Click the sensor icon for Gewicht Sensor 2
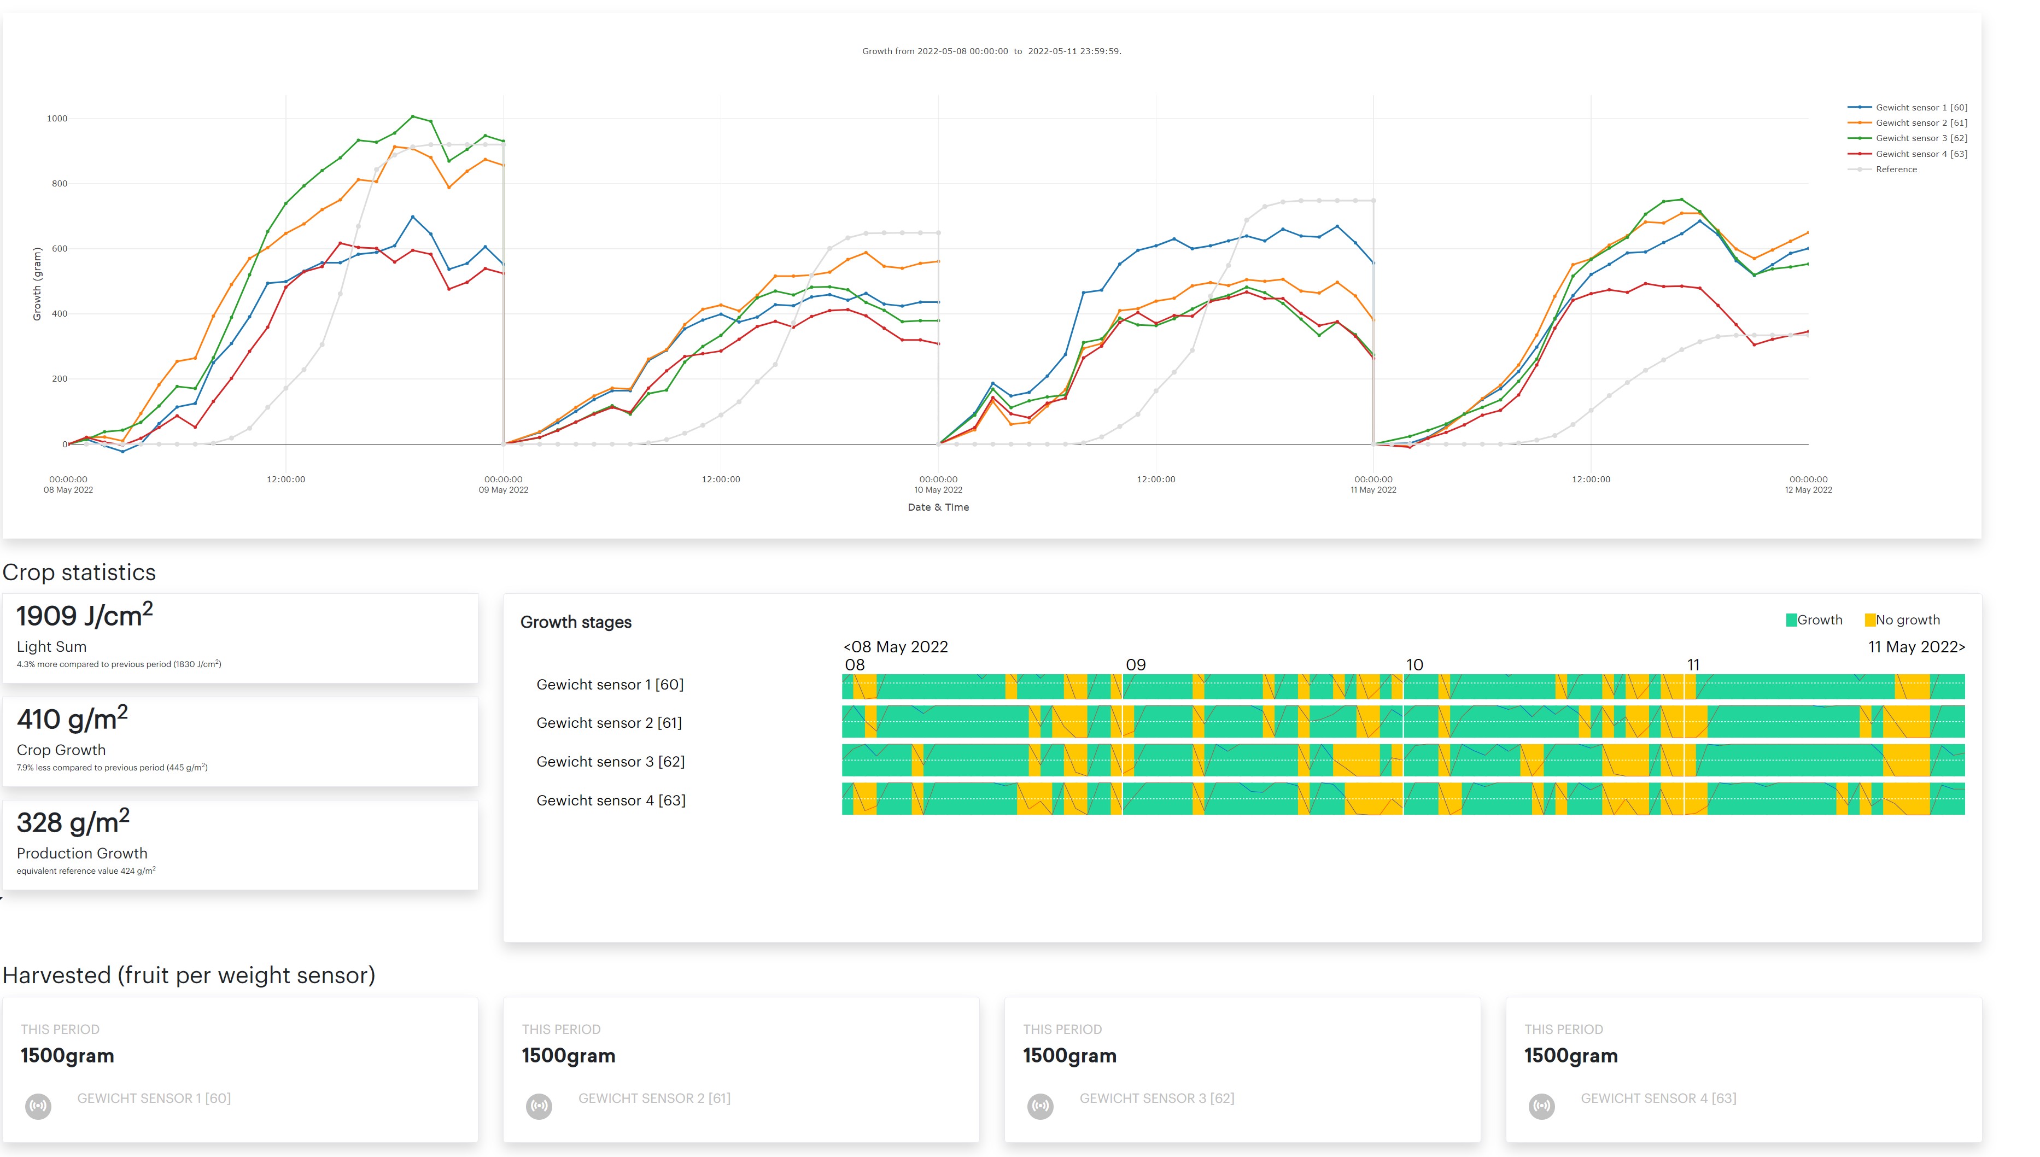The width and height of the screenshot is (2040, 1157). 539,1106
